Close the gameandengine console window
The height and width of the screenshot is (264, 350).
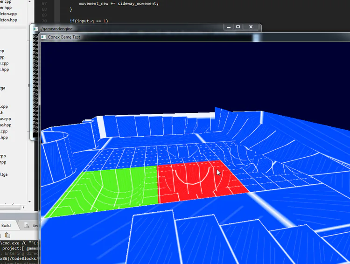pyautogui.click(x=251, y=27)
